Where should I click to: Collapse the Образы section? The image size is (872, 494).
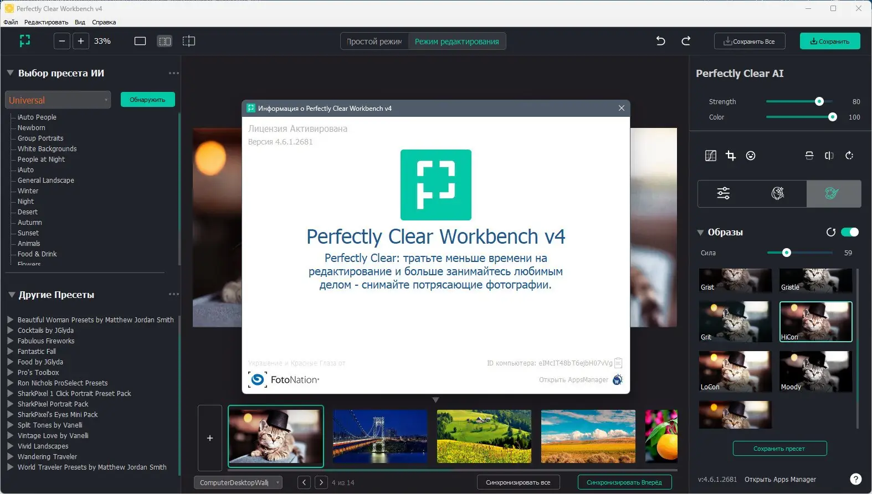click(700, 233)
